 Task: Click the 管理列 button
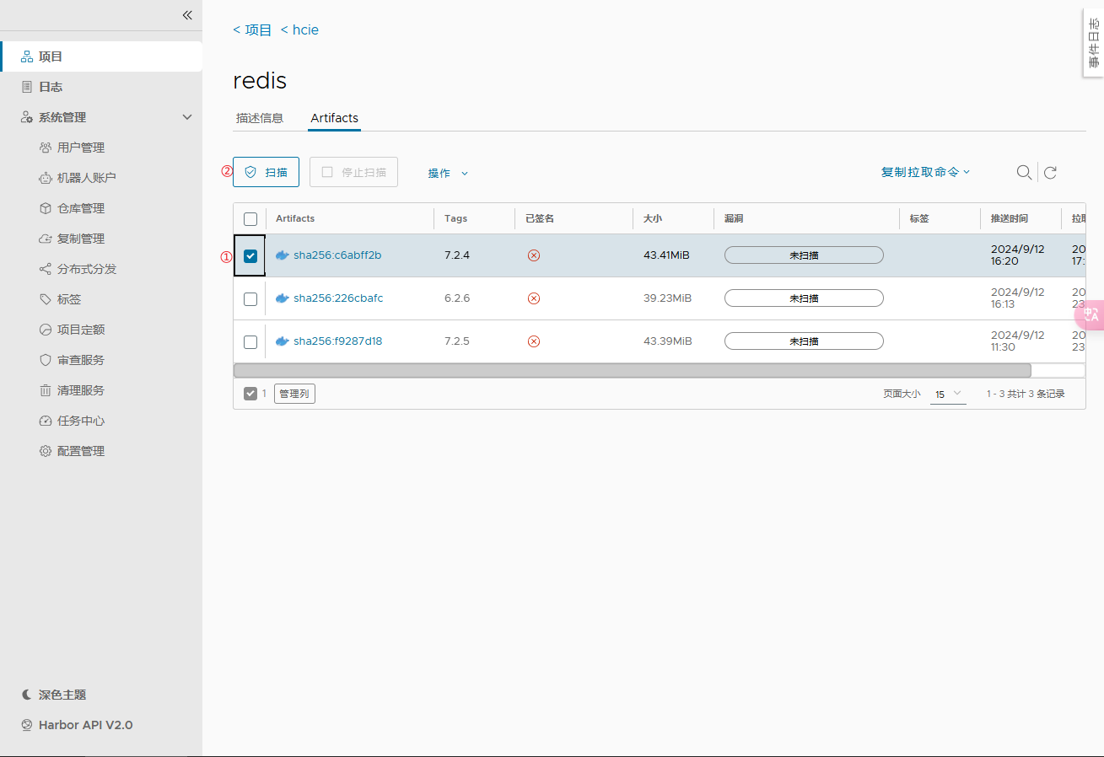(294, 394)
